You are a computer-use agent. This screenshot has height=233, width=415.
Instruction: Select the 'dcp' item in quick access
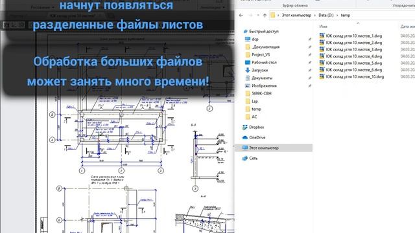click(x=255, y=39)
